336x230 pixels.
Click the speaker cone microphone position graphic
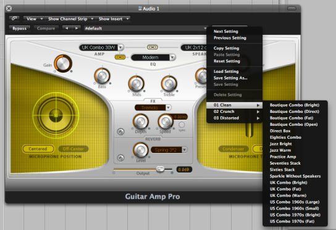click(x=56, y=115)
